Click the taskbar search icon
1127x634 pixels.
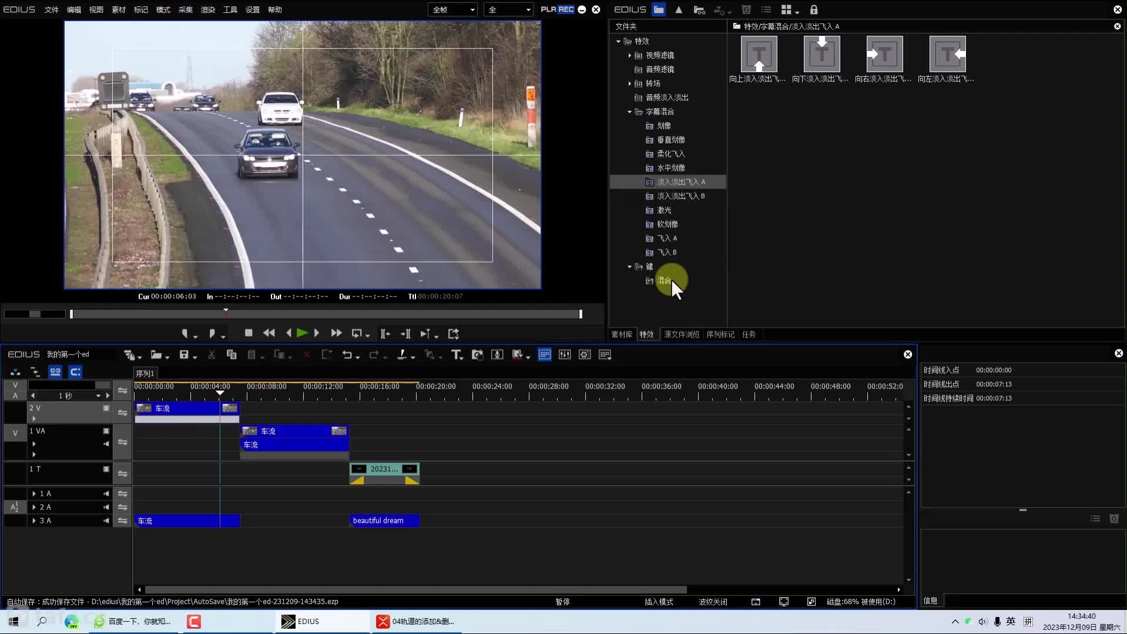[42, 621]
